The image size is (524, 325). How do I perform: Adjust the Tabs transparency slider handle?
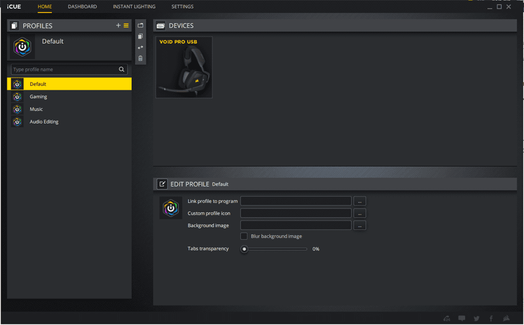pos(244,249)
